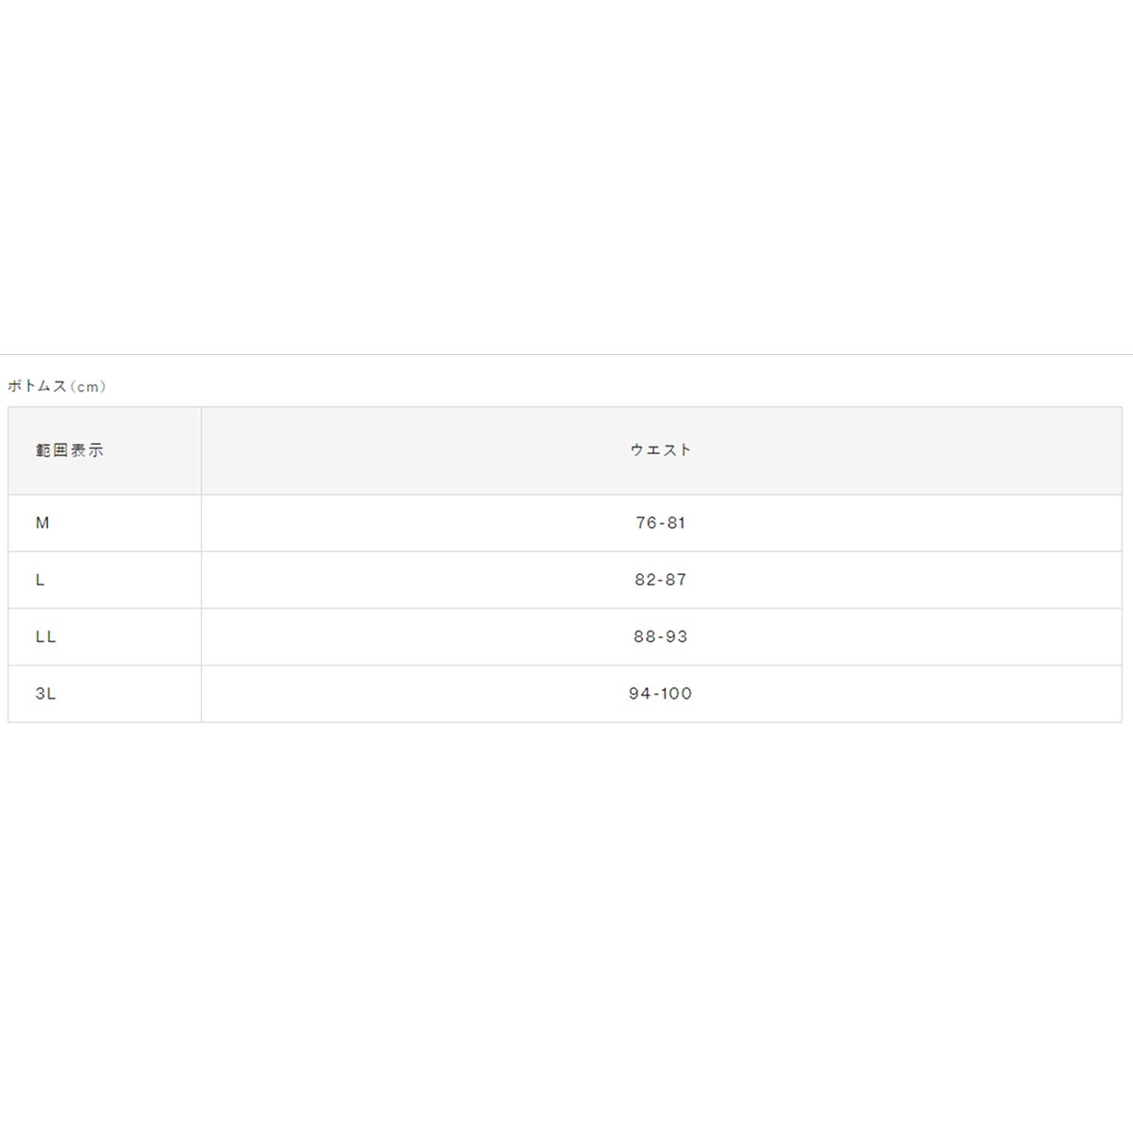
Task: Select the waist range cell for size M
Action: click(661, 523)
